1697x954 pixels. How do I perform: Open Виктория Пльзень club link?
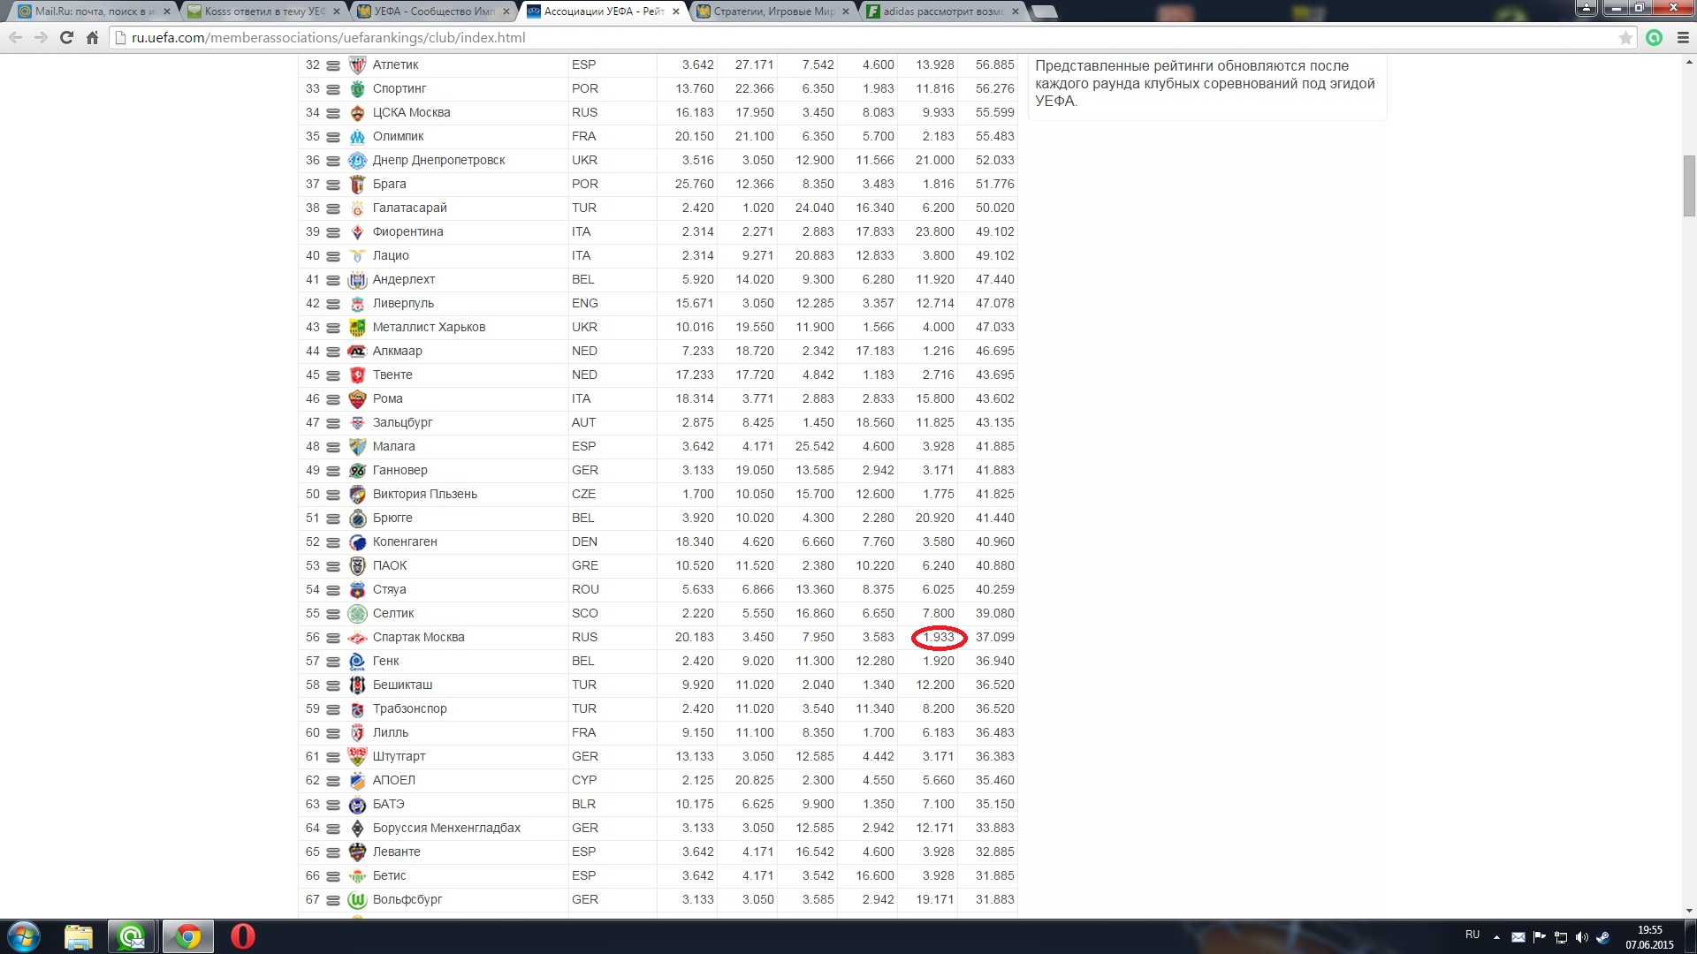point(424,495)
